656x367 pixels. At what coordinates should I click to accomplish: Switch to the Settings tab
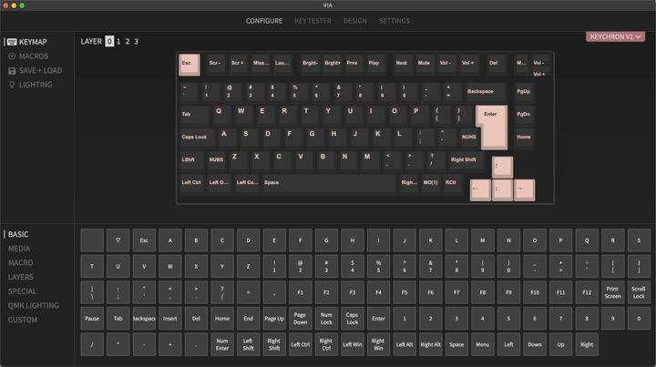pos(395,20)
